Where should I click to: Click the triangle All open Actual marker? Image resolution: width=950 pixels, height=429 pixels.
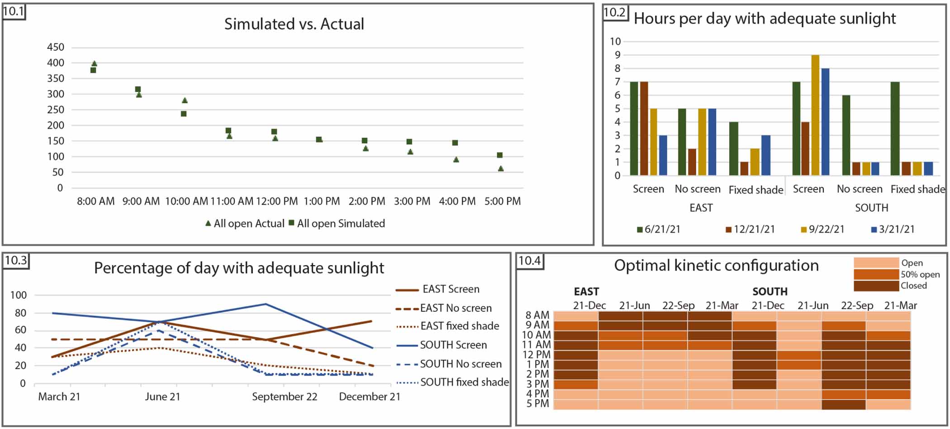coord(208,223)
